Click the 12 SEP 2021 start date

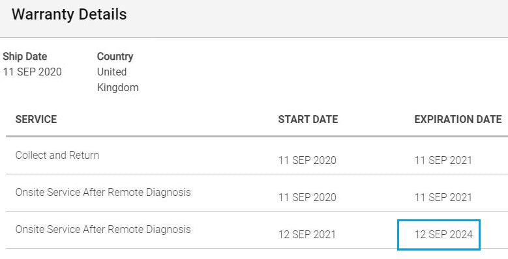pos(306,234)
